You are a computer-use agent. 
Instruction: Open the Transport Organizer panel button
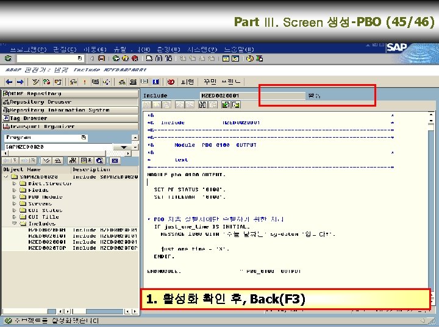click(x=70, y=126)
